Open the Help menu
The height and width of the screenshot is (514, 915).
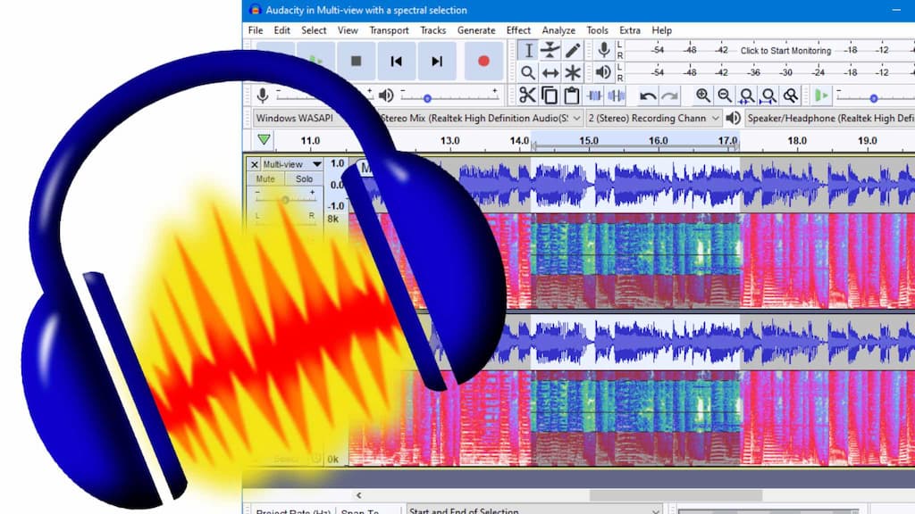pyautogui.click(x=662, y=30)
